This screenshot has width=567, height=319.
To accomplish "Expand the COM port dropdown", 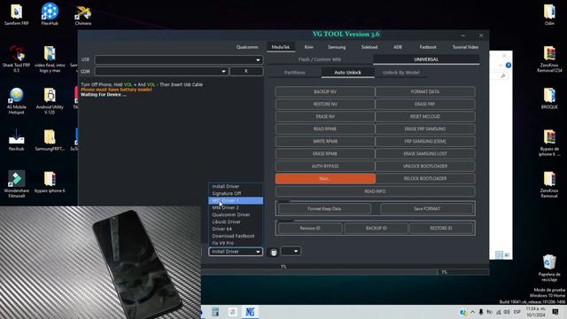I will click(223, 71).
